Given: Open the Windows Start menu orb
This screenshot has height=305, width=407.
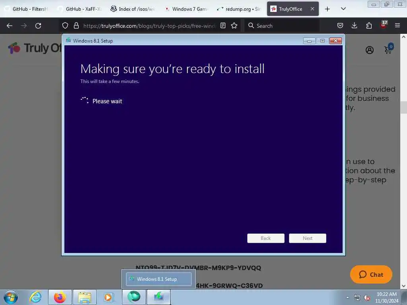Looking at the screenshot, I should [x=11, y=297].
